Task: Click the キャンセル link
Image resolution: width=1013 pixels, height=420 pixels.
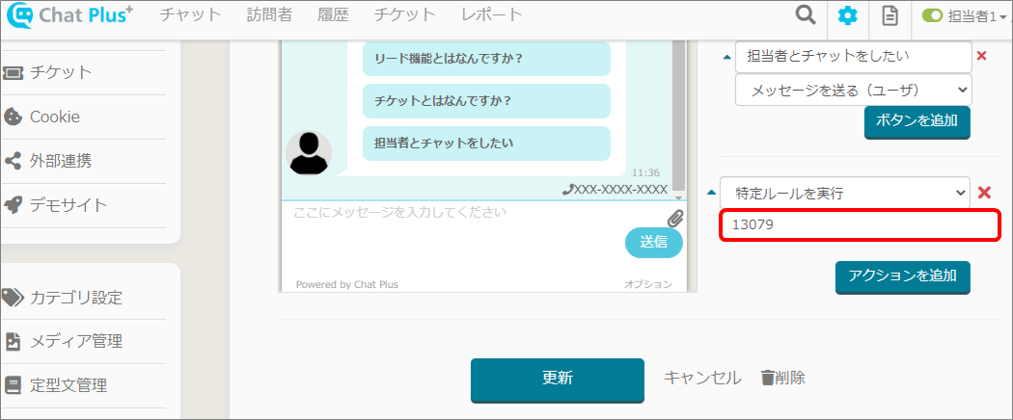Action: [703, 378]
